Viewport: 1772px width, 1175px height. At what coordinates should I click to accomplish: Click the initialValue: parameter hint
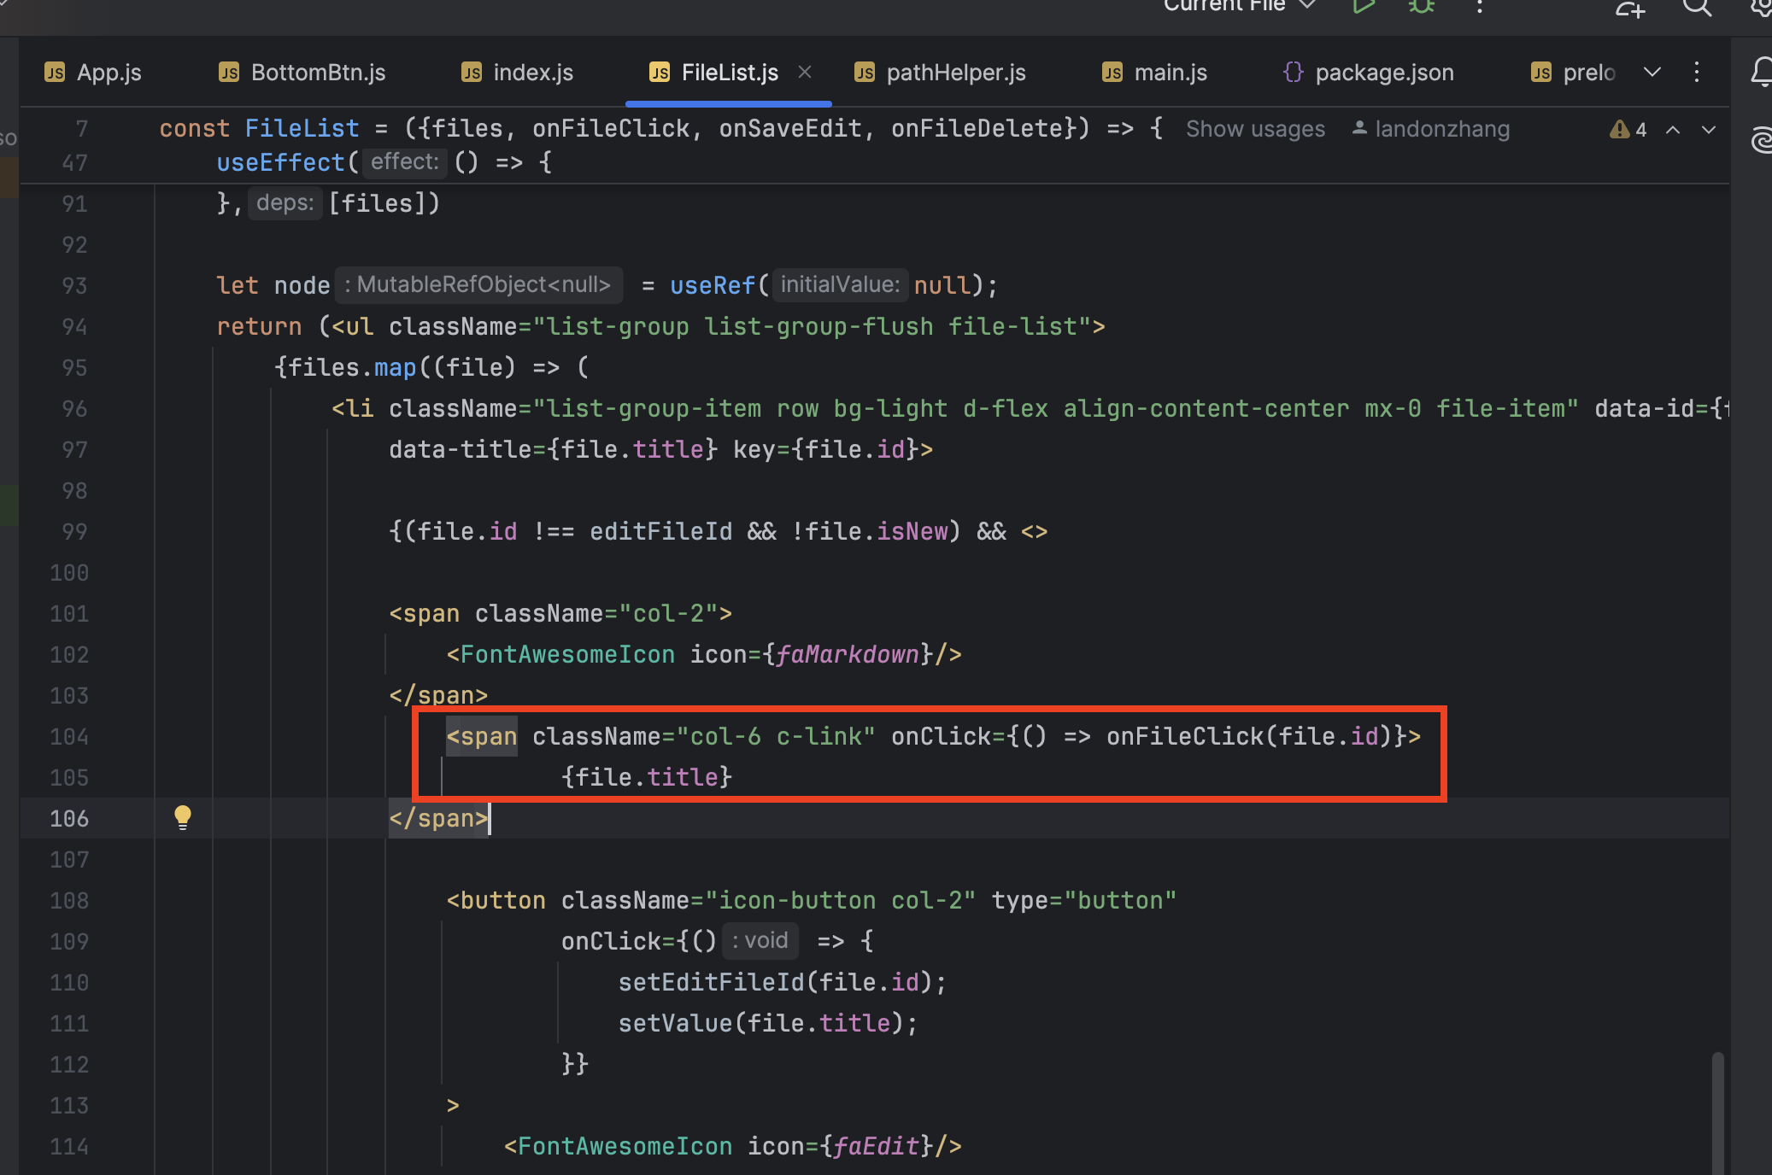[x=839, y=284]
